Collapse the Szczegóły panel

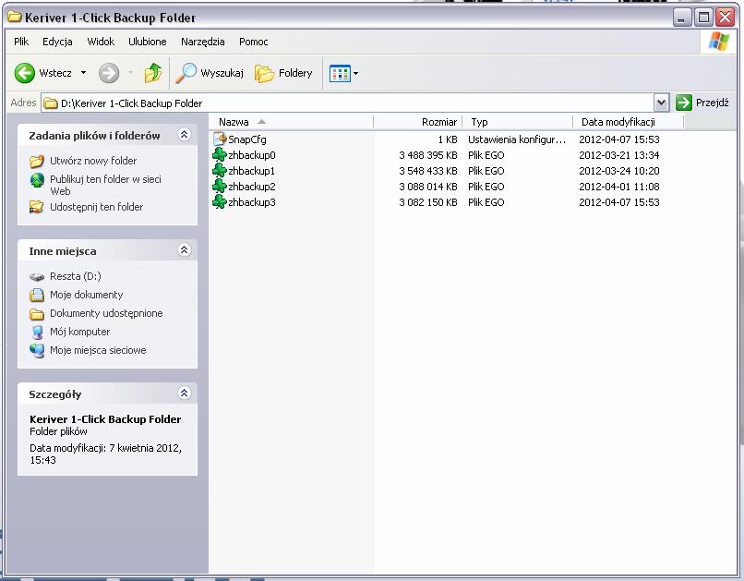pyautogui.click(x=184, y=393)
